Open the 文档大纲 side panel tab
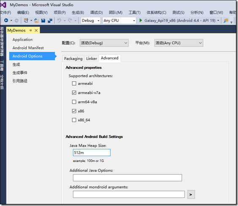The height and width of the screenshot is (206, 238). (2, 82)
